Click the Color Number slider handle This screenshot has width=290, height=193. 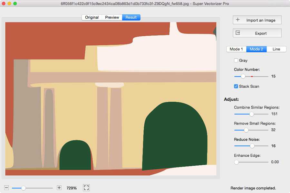tap(243, 77)
